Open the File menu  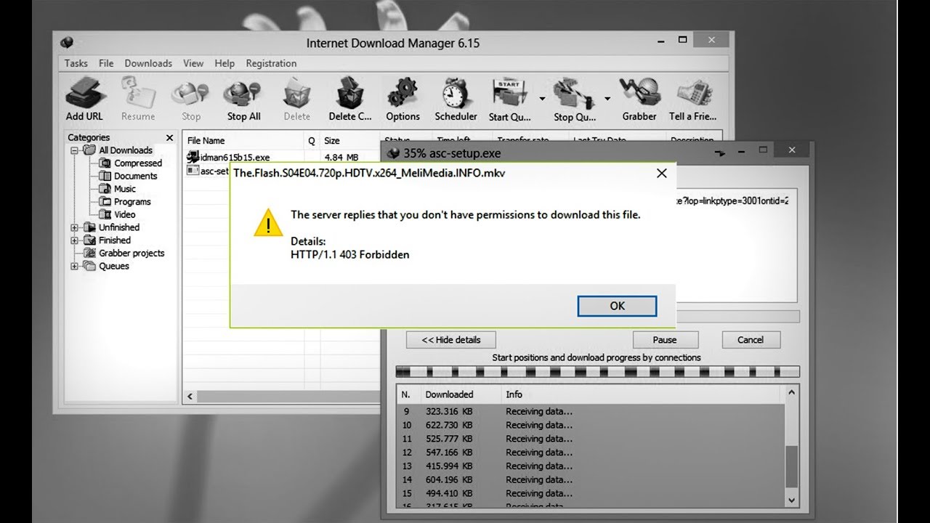tap(106, 63)
